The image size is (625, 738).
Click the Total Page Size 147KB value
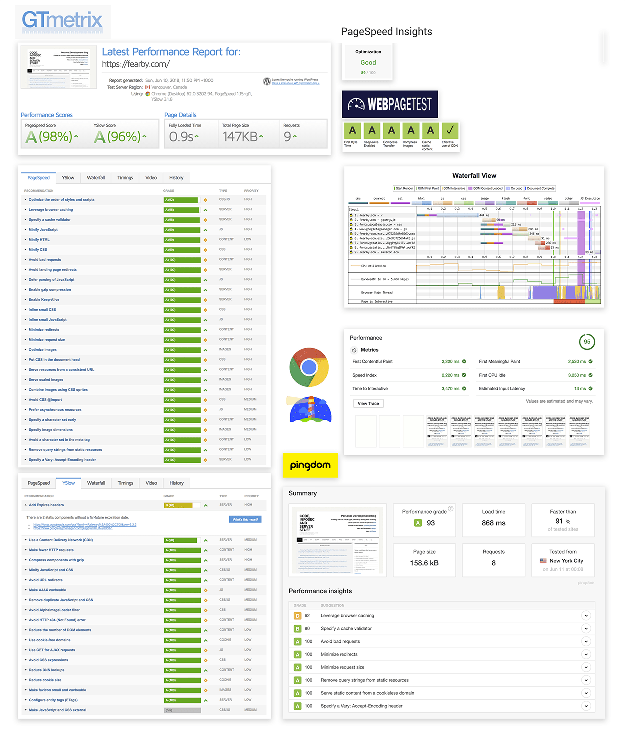coord(243,136)
